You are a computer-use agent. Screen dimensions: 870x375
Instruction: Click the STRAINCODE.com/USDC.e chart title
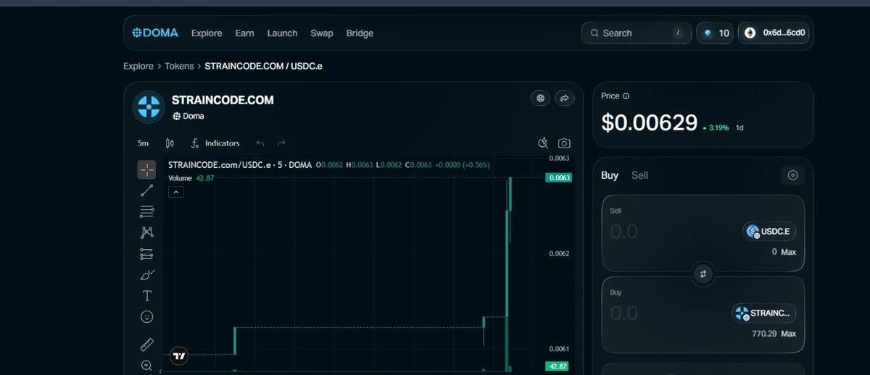tap(239, 165)
